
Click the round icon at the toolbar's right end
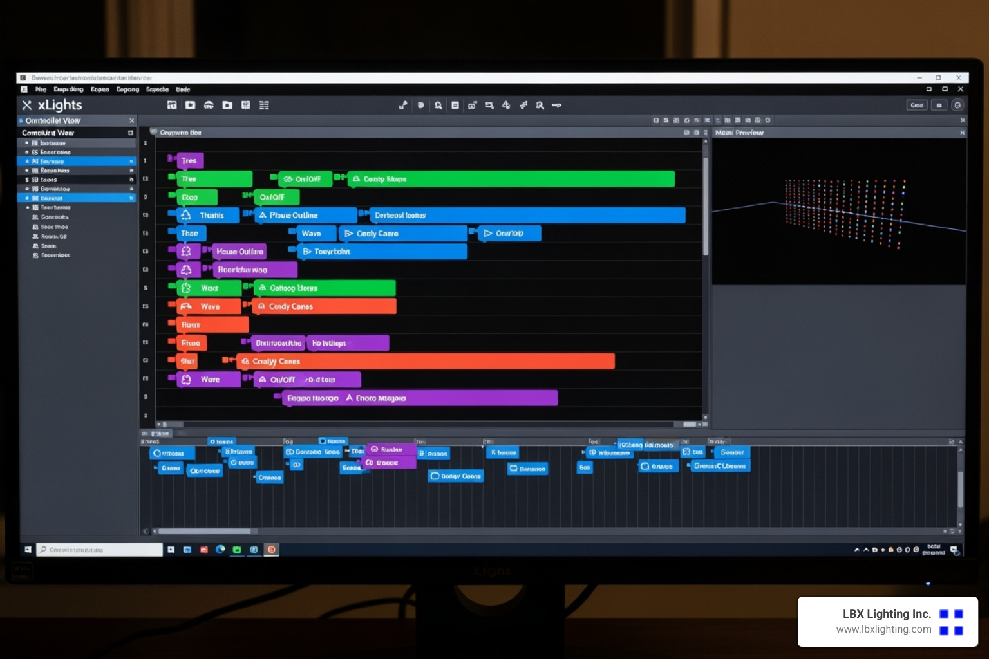point(957,105)
